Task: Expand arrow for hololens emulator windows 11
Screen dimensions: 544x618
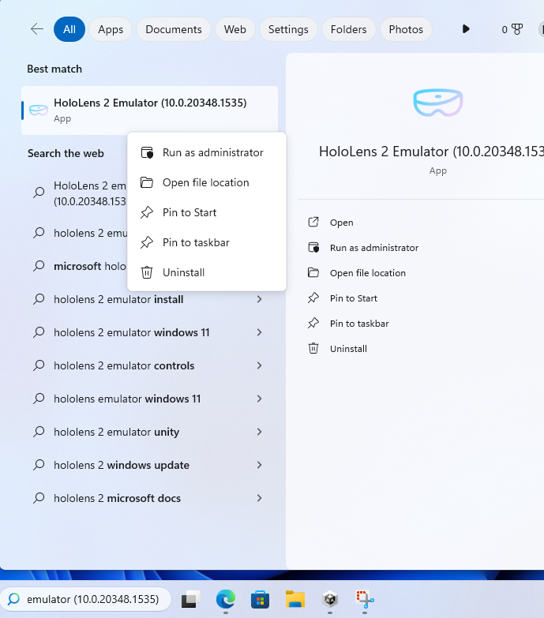Action: [x=260, y=399]
